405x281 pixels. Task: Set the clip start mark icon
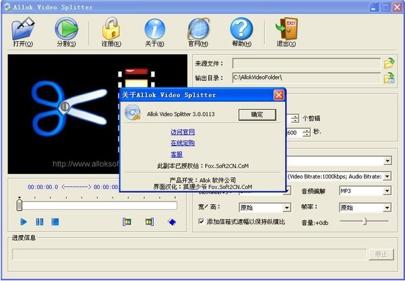coord(127,222)
